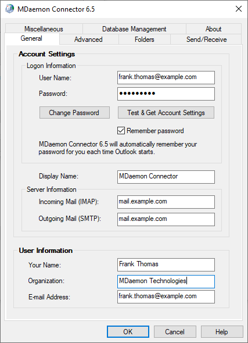Click into the Password field
The width and height of the screenshot is (248, 343).
tap(166, 94)
